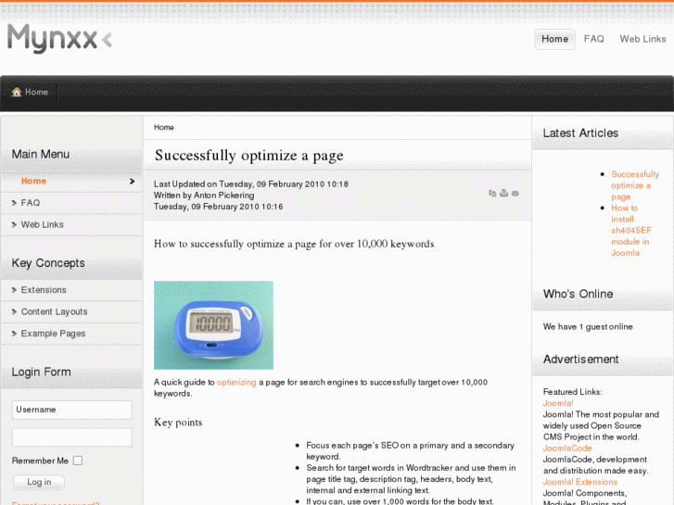This screenshot has height=505, width=674.
Task: Click the arrow icon next to Web Links
Action: (x=14, y=225)
